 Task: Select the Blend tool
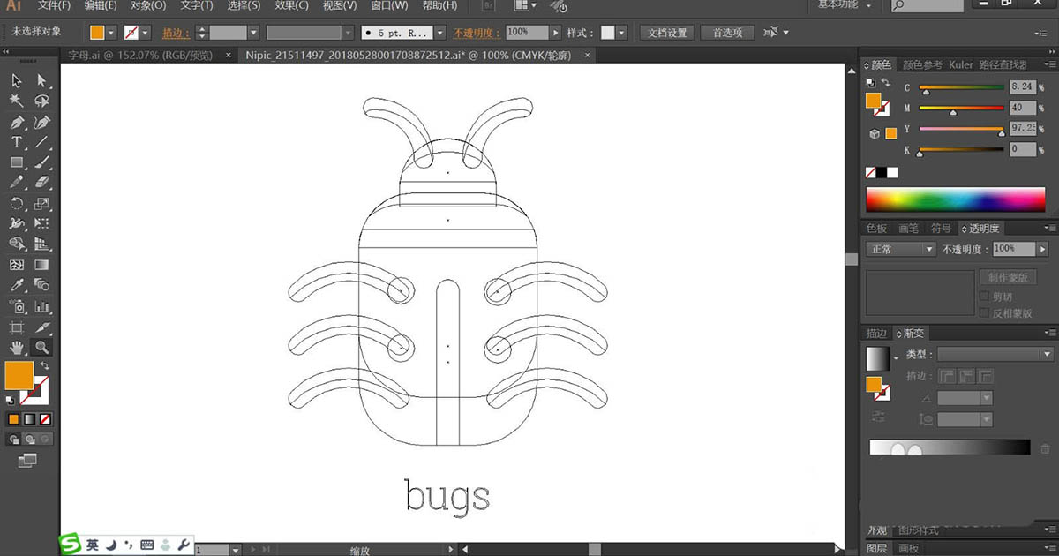[x=41, y=285]
